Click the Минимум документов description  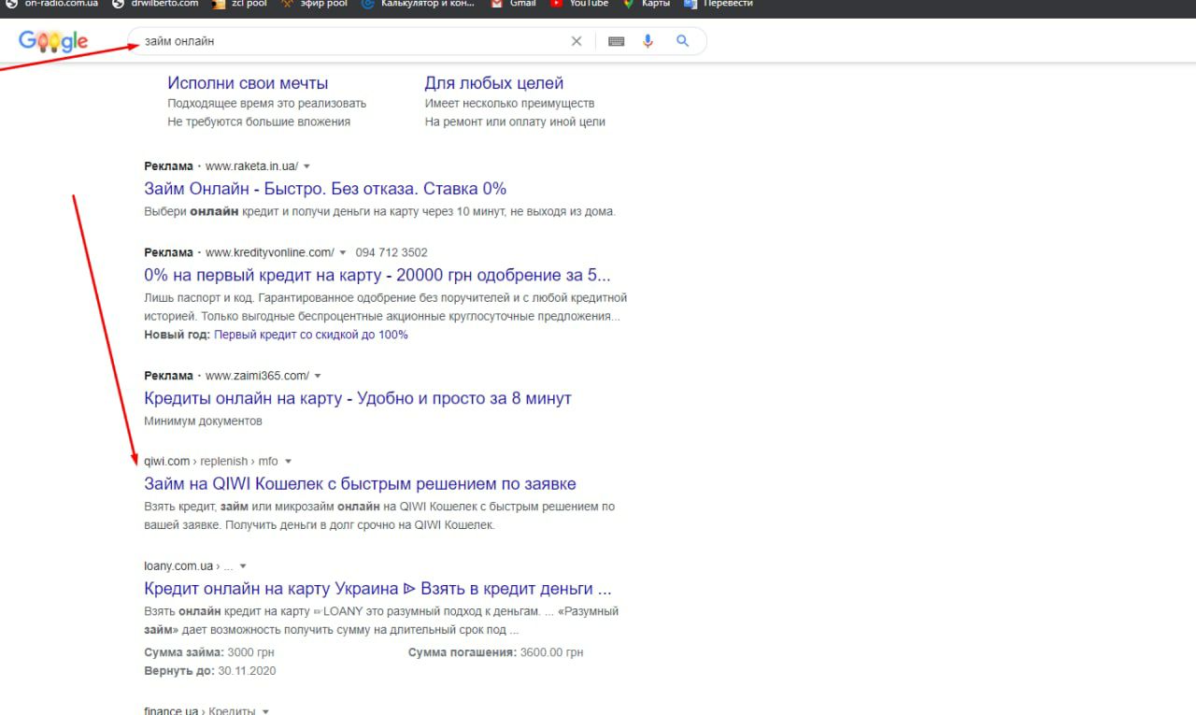[x=203, y=421]
